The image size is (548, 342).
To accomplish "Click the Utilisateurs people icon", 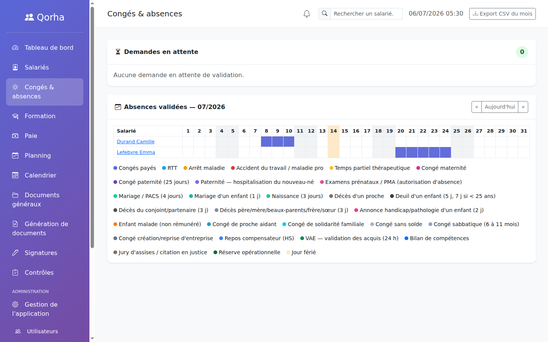I will click(18, 331).
